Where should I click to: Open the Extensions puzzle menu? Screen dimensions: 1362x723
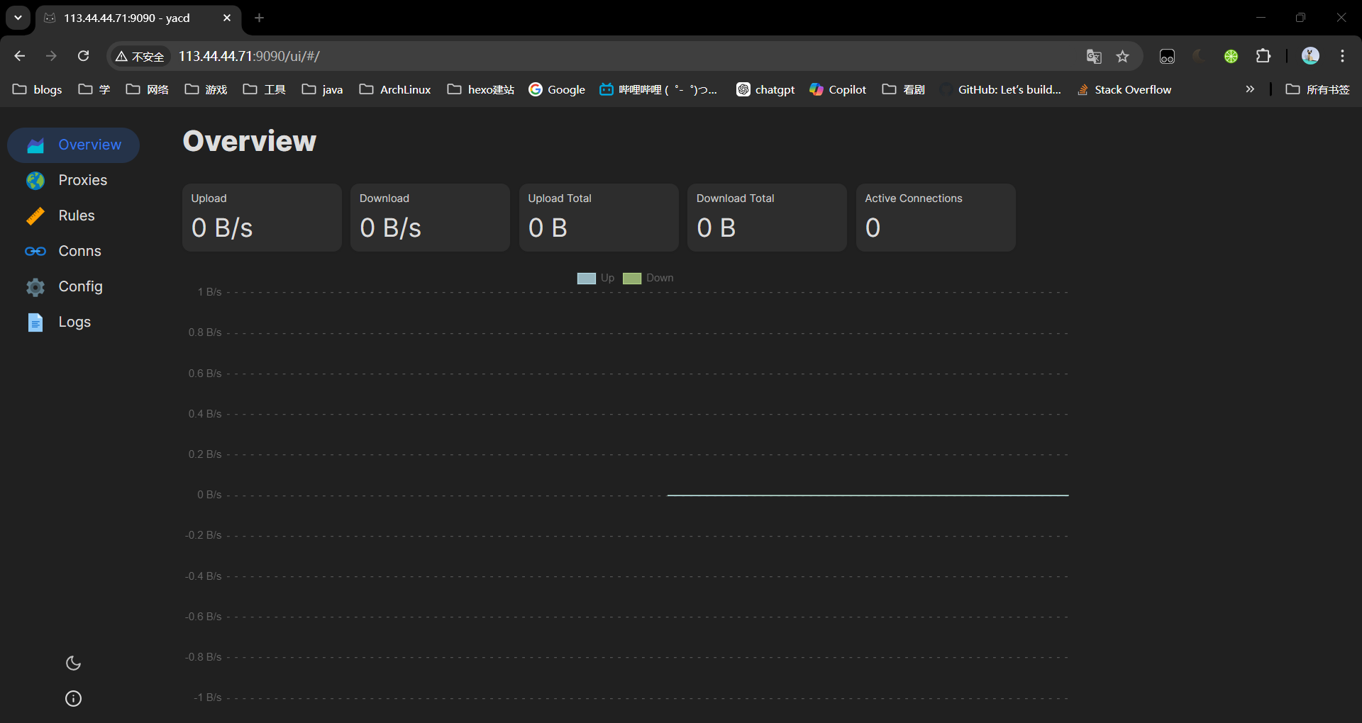[1263, 56]
